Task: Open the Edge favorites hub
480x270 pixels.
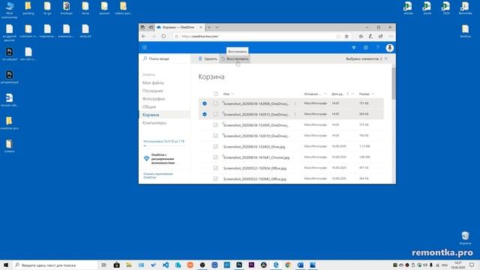Action: [x=361, y=37]
